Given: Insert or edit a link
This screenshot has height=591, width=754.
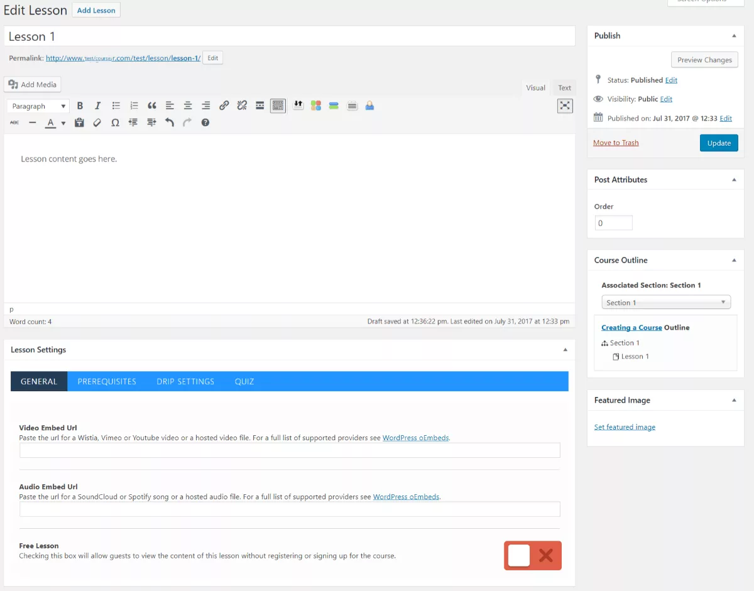Looking at the screenshot, I should click(224, 106).
